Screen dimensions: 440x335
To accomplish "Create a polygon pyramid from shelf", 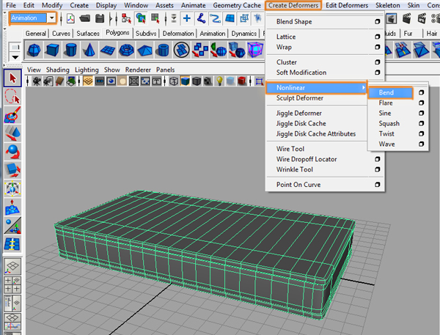I will 144,51.
